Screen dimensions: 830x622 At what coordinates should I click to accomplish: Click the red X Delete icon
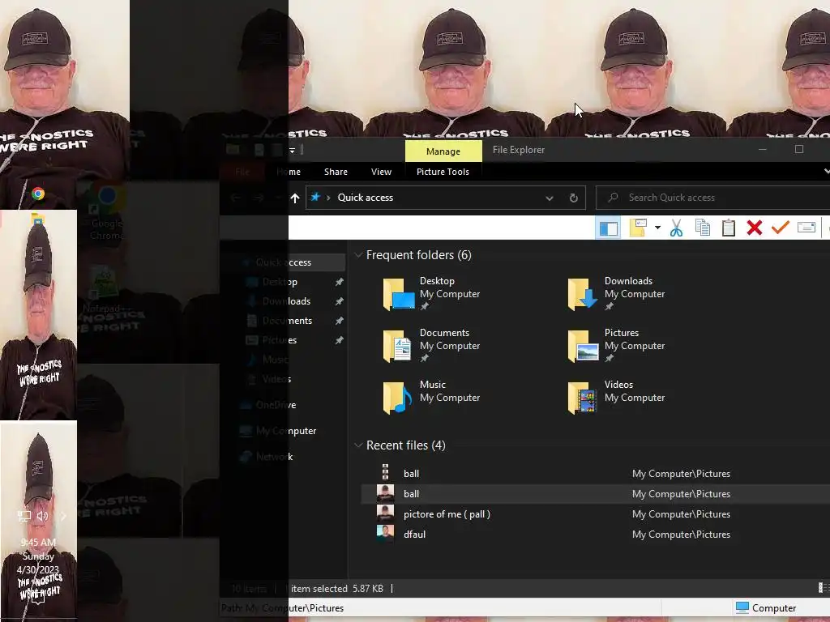point(755,228)
